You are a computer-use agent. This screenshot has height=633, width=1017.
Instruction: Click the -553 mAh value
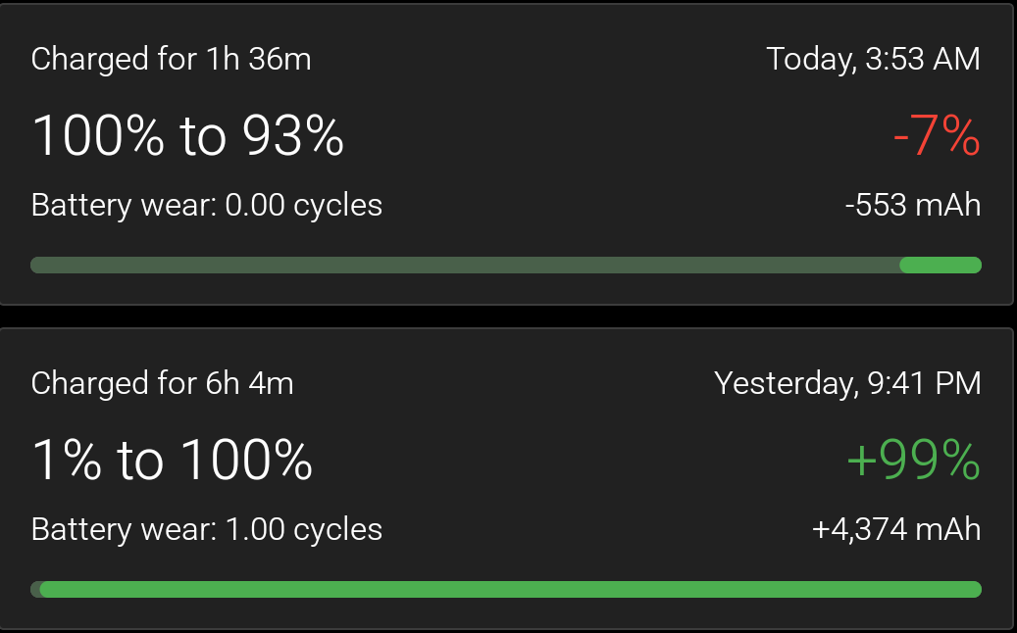point(912,205)
